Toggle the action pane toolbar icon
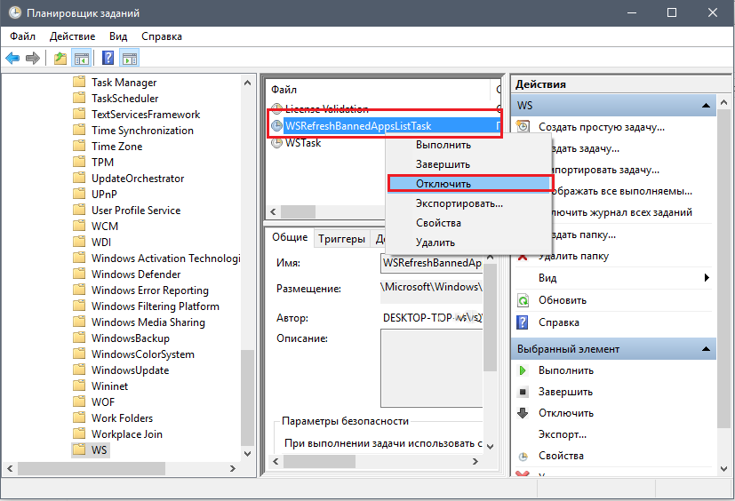 pos(130,59)
